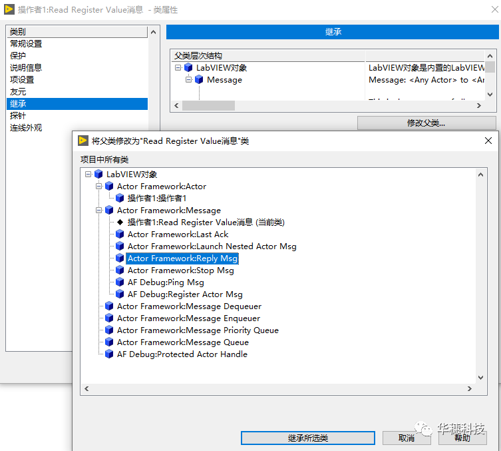
Task: Click cube icon beside Actor Framework:Actor
Action: 109,186
